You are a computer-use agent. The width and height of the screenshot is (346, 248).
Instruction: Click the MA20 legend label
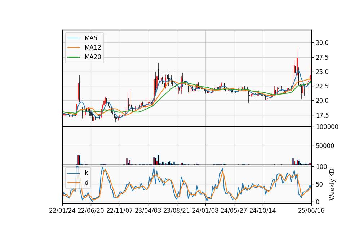tap(93, 57)
